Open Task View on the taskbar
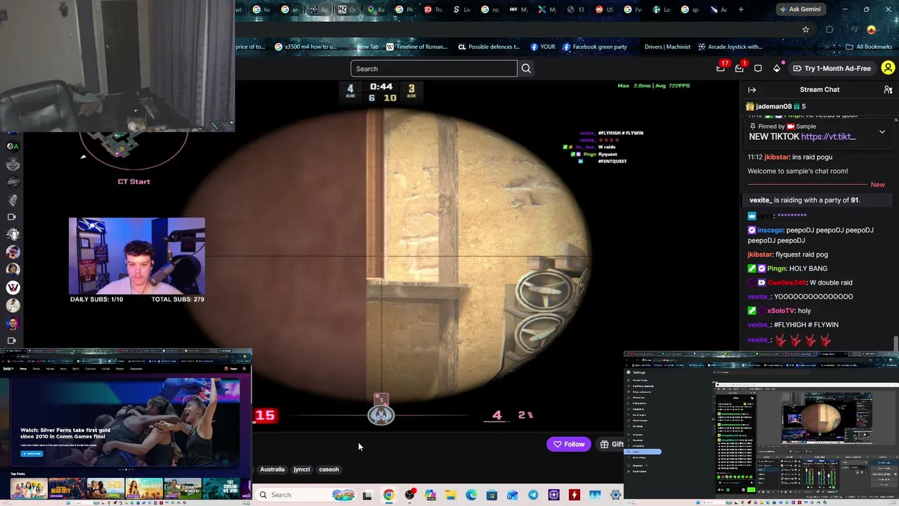This screenshot has height=506, width=899. click(367, 495)
